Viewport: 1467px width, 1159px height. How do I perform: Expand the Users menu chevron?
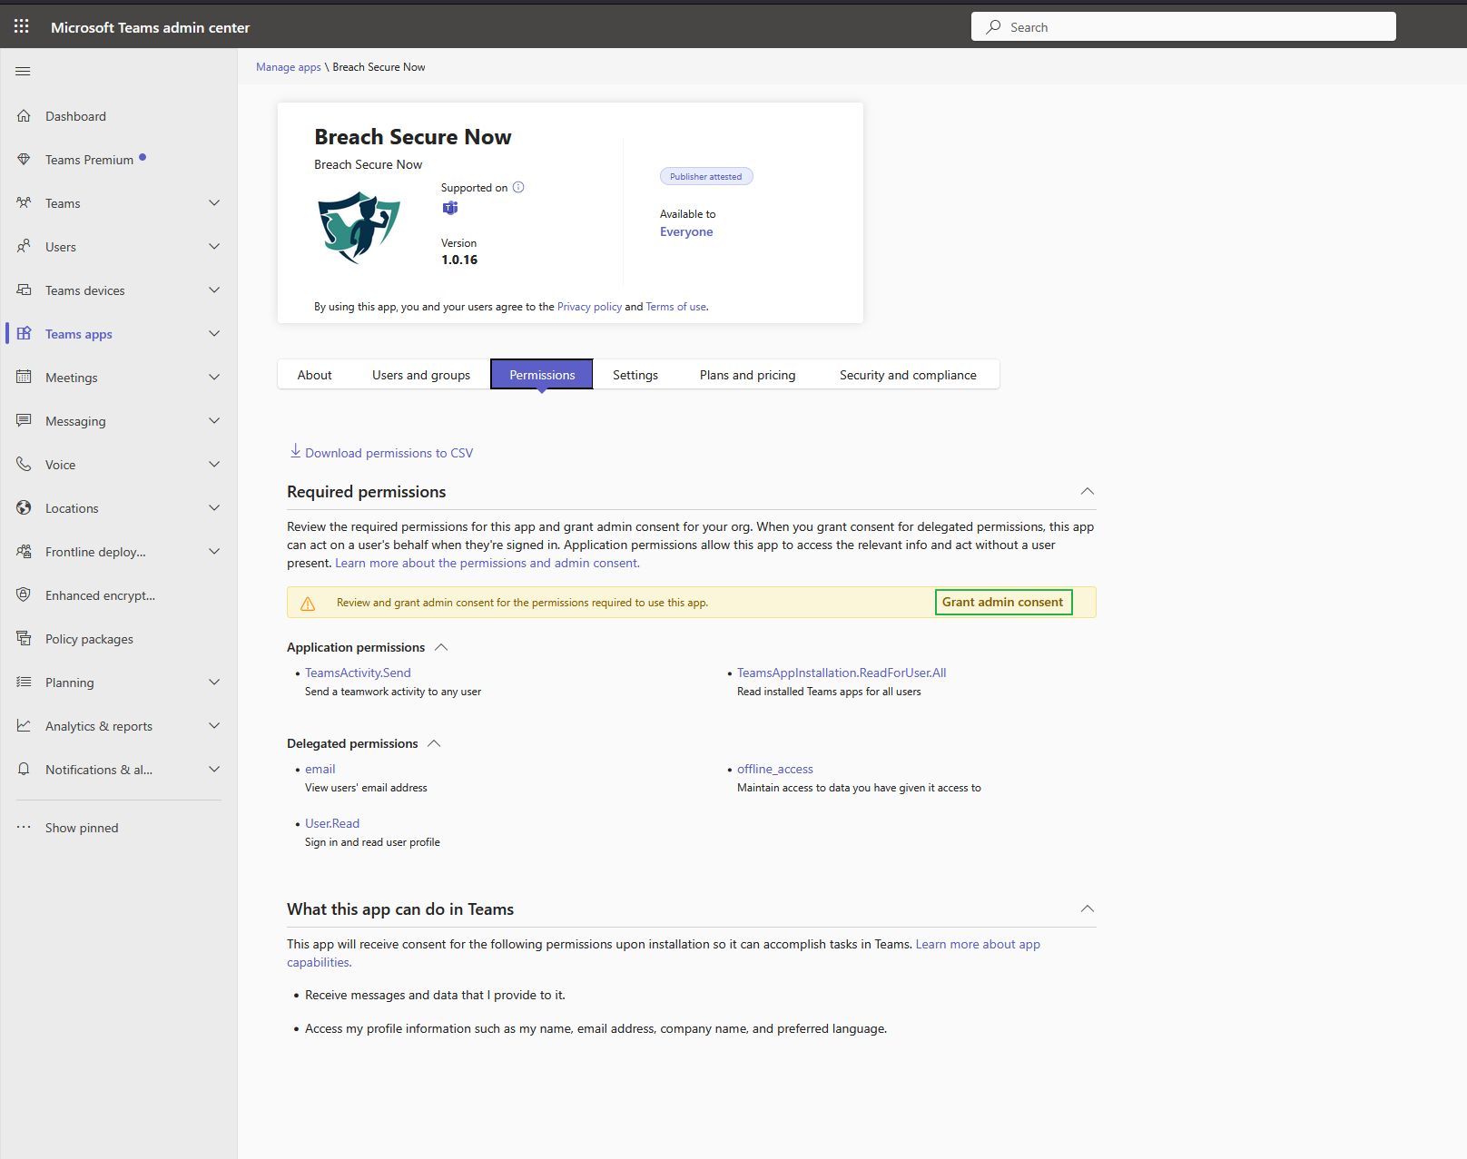coord(214,247)
